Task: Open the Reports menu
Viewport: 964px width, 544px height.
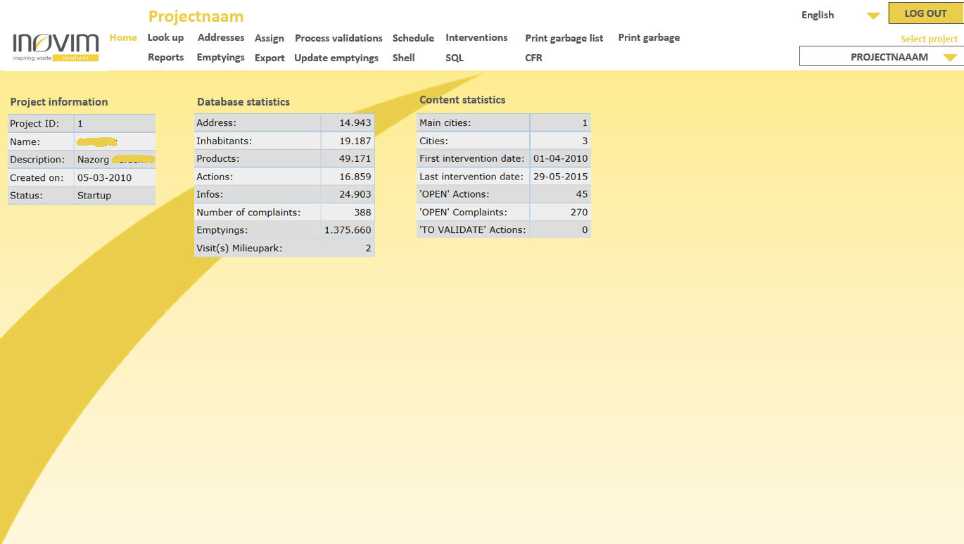Action: pyautogui.click(x=166, y=57)
